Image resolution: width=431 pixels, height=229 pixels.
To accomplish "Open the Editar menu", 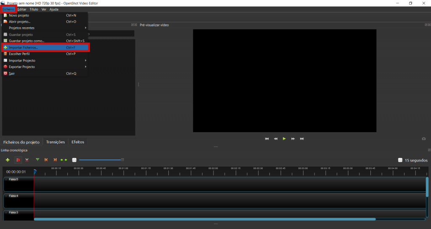I will click(22, 9).
